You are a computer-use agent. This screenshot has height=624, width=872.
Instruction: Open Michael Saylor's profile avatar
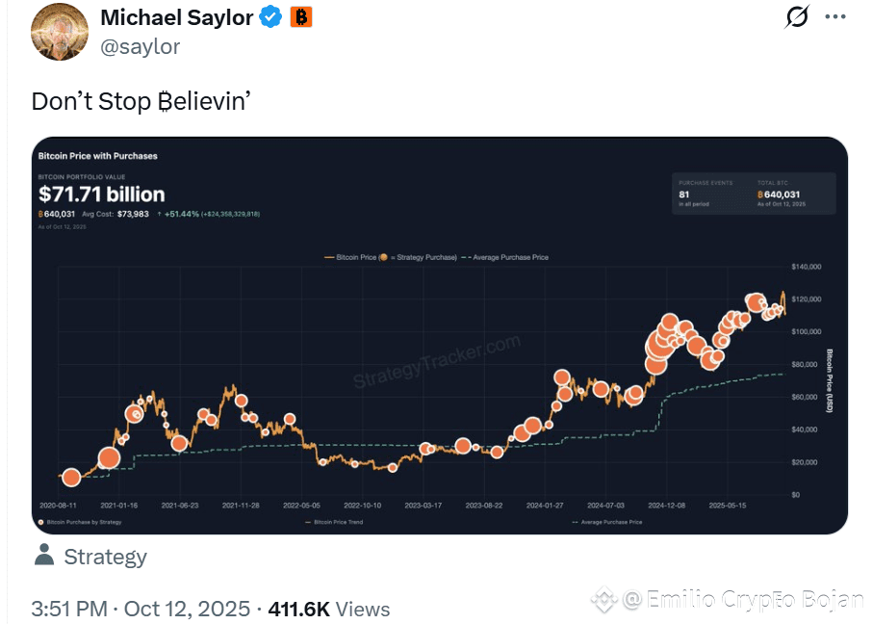pyautogui.click(x=61, y=32)
